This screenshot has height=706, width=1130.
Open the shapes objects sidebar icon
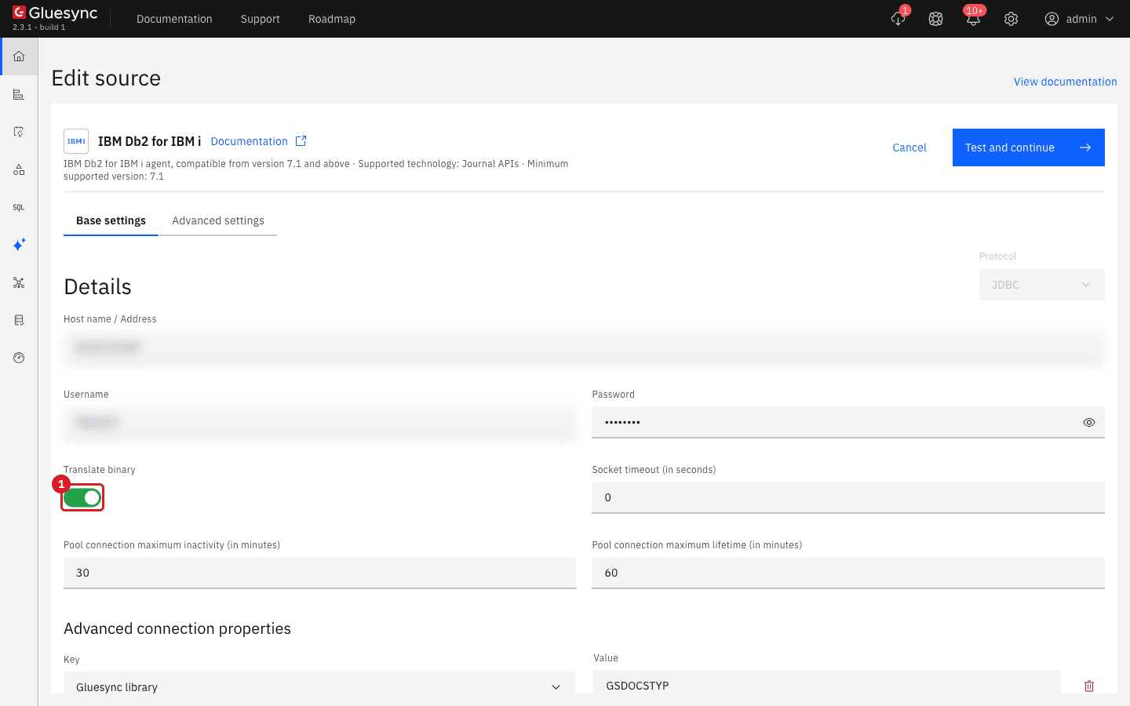point(19,169)
